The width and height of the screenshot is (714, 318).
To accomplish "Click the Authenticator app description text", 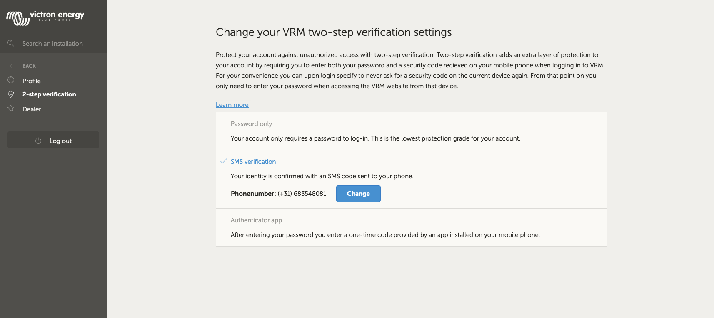I will tap(385, 235).
